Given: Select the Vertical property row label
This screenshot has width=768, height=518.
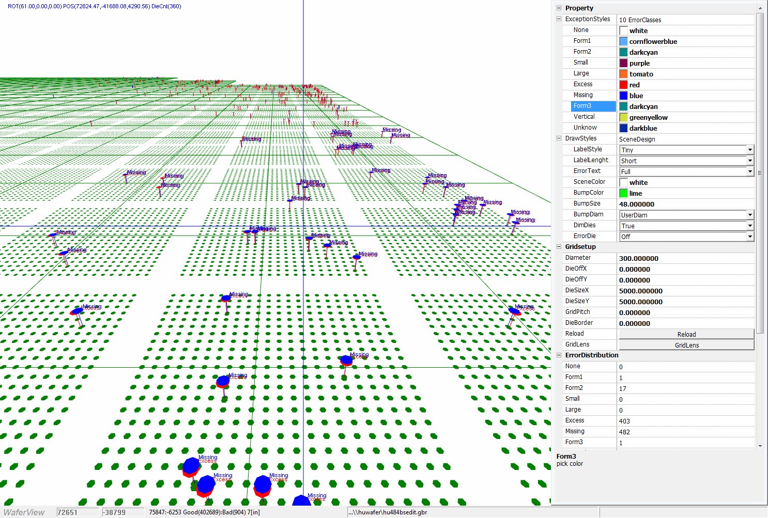Looking at the screenshot, I should [x=584, y=117].
